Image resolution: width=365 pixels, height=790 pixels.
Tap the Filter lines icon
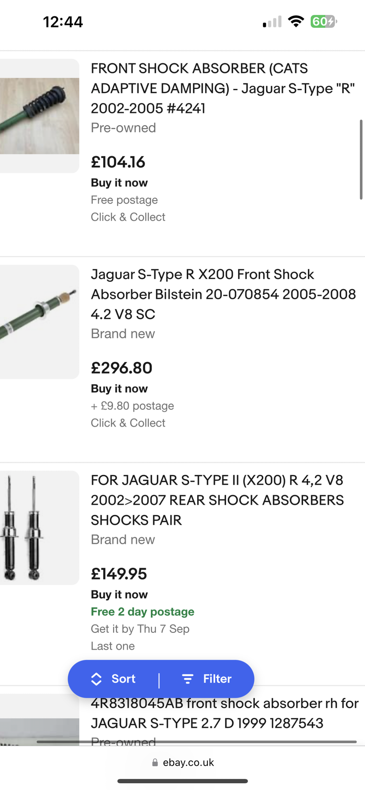click(187, 679)
